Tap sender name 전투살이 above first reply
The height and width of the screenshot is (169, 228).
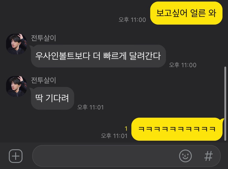coord(43,38)
